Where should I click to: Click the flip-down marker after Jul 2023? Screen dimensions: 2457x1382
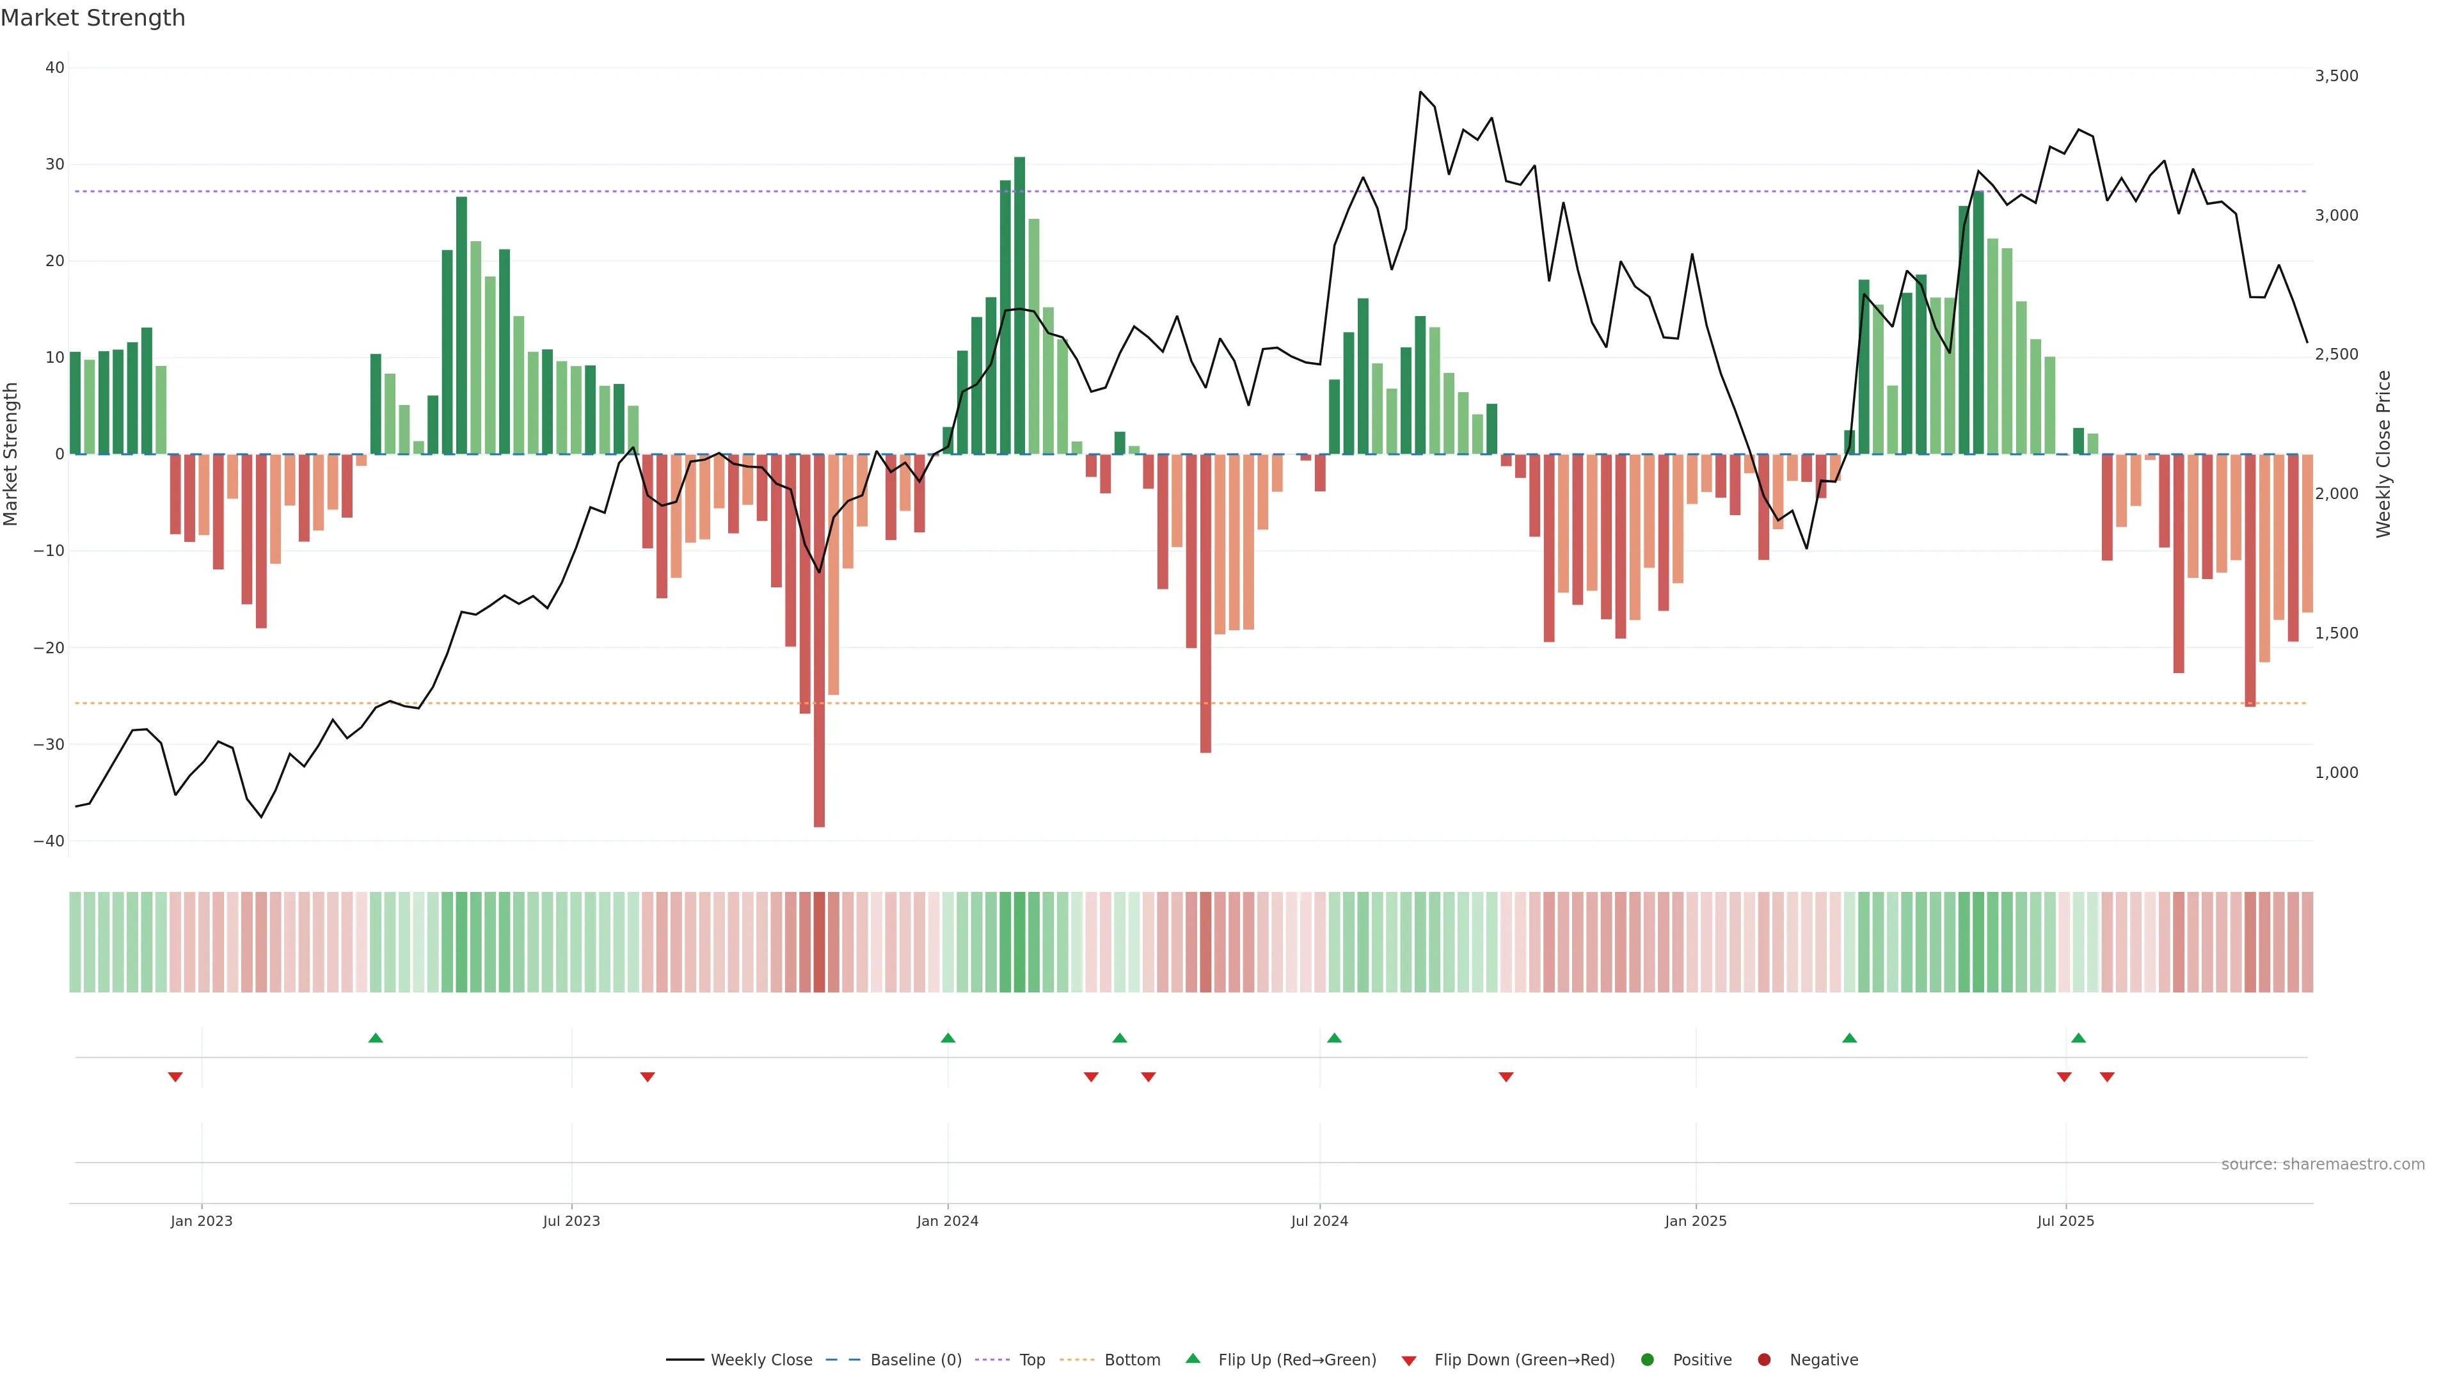(648, 1077)
